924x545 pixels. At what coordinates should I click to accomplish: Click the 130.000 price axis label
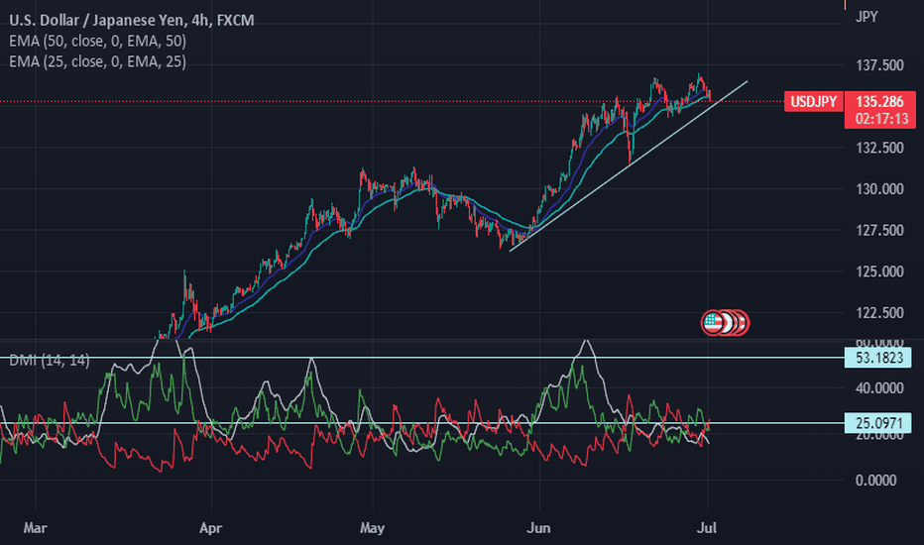pyautogui.click(x=879, y=189)
